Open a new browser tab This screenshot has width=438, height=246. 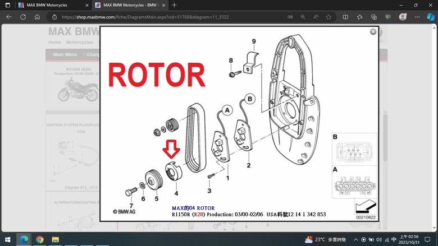(174, 5)
